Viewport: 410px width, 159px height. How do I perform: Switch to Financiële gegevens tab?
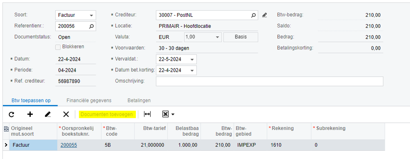point(89,100)
